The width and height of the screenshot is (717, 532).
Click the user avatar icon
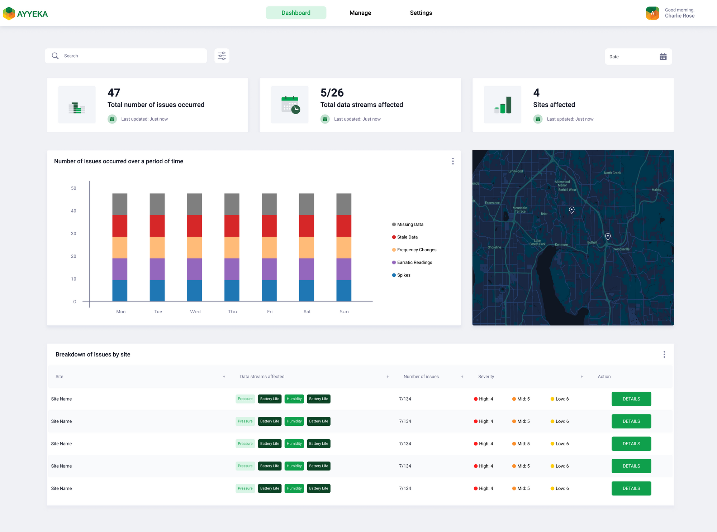click(x=652, y=13)
